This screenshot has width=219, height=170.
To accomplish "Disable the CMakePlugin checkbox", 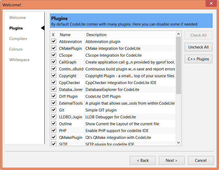I will point(54,48).
